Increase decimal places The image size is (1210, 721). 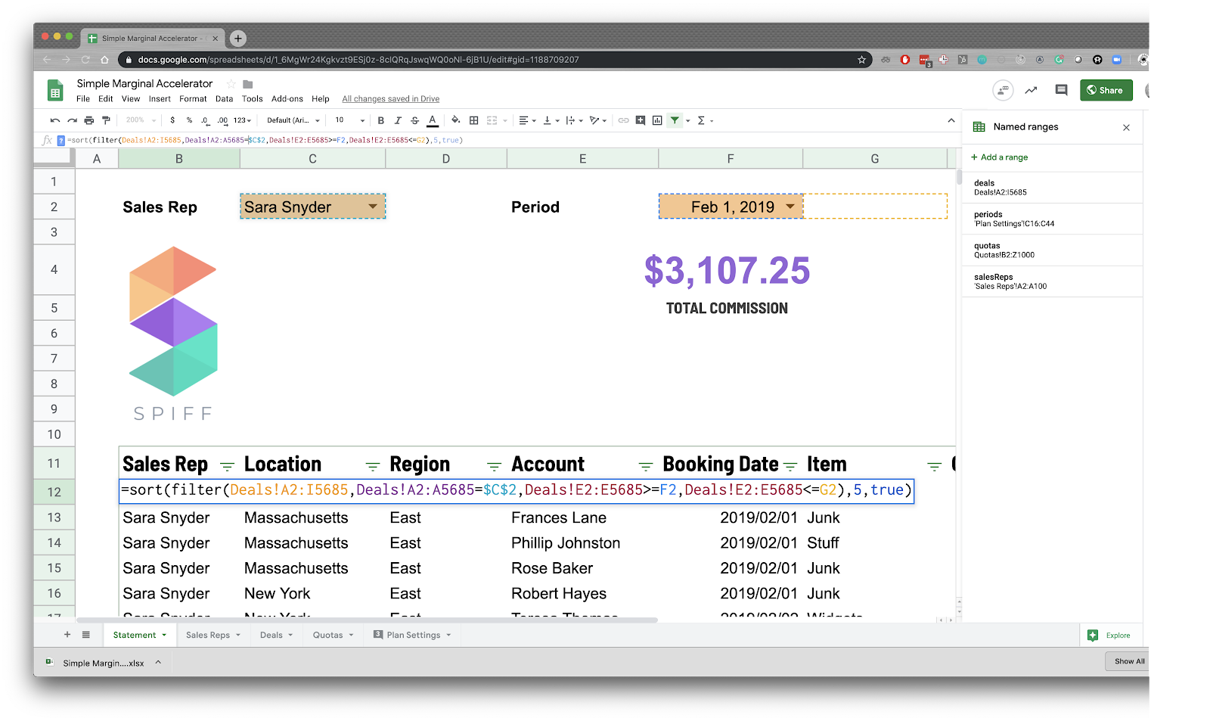tap(222, 120)
